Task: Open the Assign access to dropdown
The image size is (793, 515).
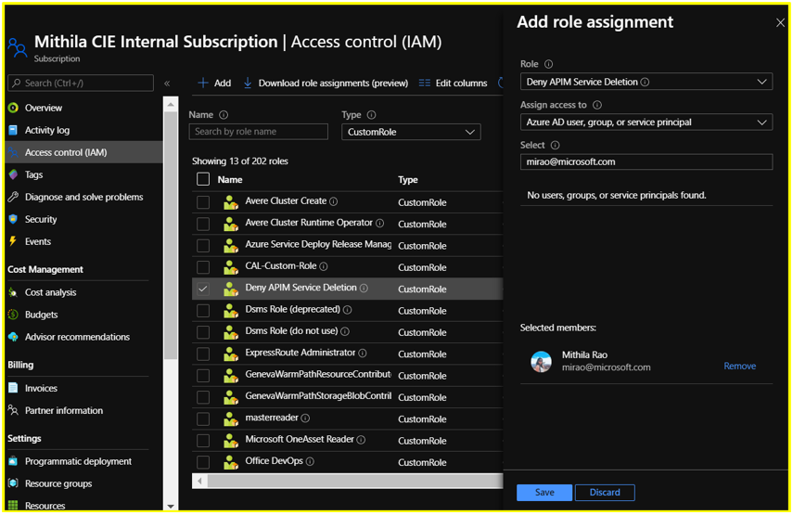Action: pyautogui.click(x=646, y=122)
